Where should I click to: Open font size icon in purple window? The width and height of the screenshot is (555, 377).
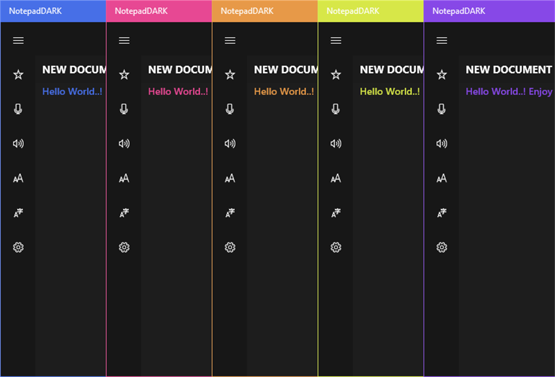[441, 178]
